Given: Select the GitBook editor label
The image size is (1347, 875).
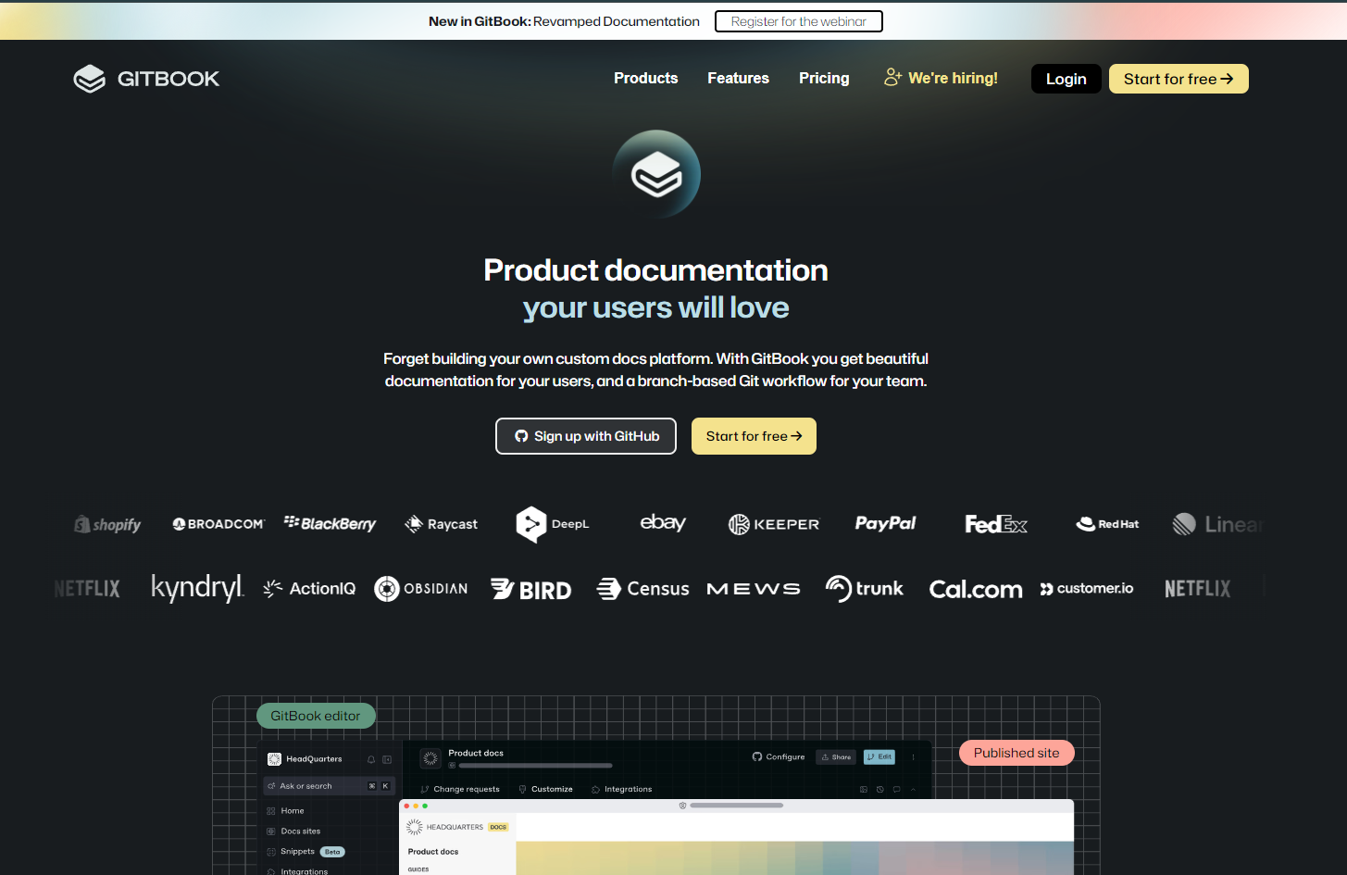Looking at the screenshot, I should tap(316, 716).
